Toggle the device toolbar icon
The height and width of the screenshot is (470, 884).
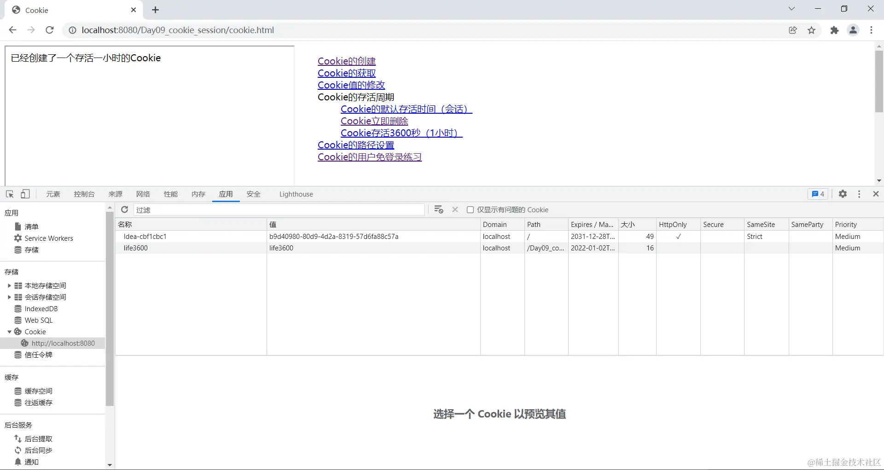(25, 194)
